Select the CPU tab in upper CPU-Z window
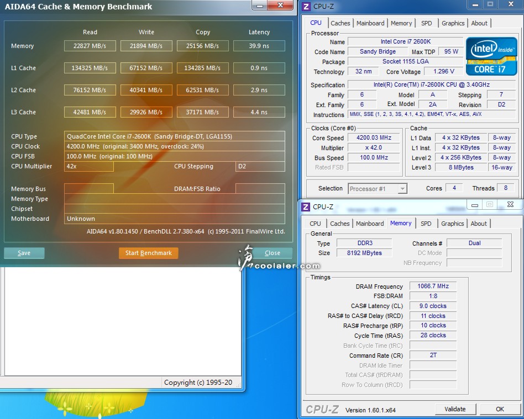Image resolution: width=524 pixels, height=419 pixels. click(316, 23)
